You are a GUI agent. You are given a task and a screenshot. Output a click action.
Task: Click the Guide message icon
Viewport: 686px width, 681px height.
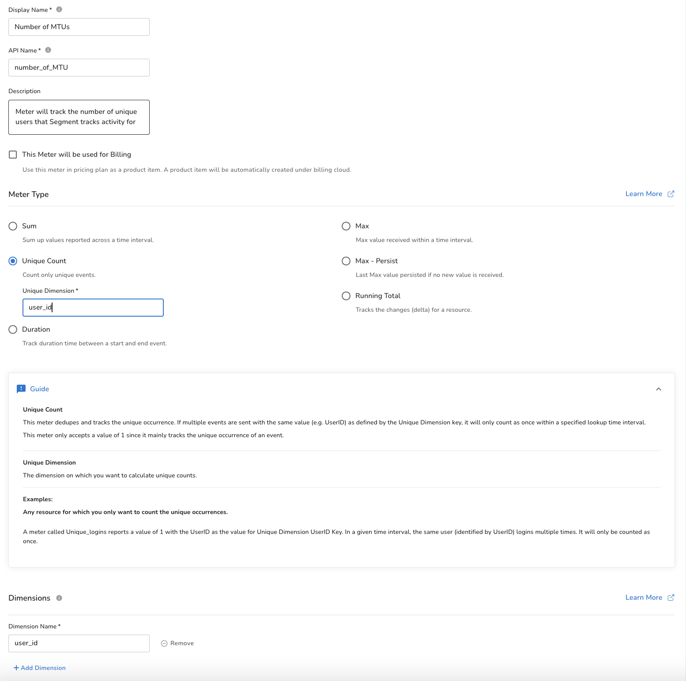coord(21,389)
